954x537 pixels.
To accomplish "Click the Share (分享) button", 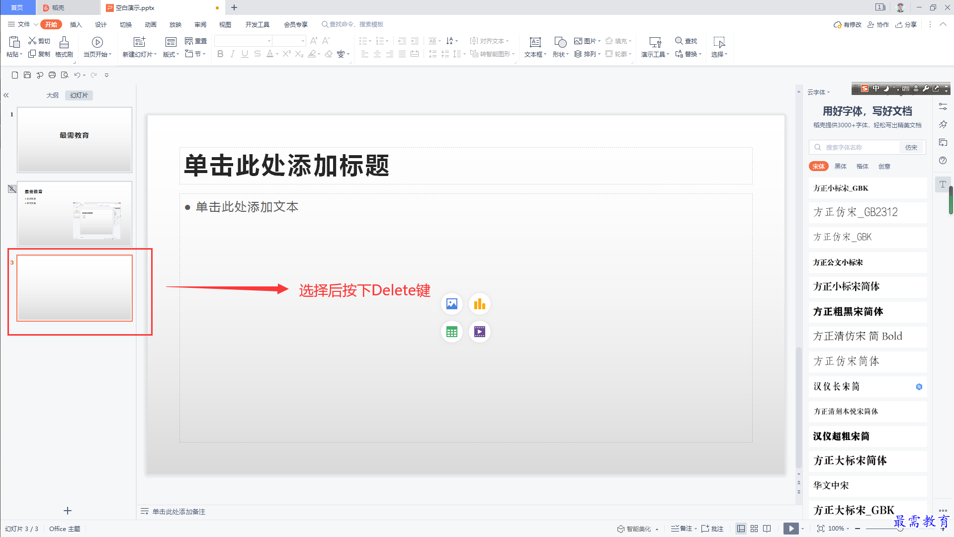I will click(x=906, y=24).
